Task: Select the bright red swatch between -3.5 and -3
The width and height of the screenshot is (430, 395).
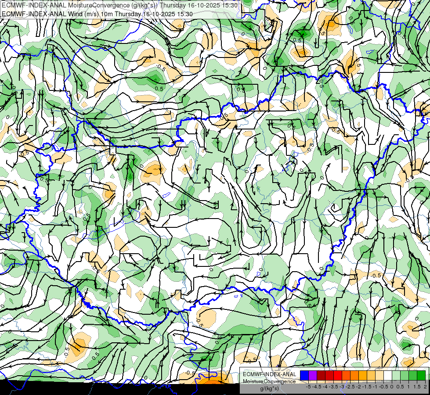Action: pyautogui.click(x=338, y=375)
